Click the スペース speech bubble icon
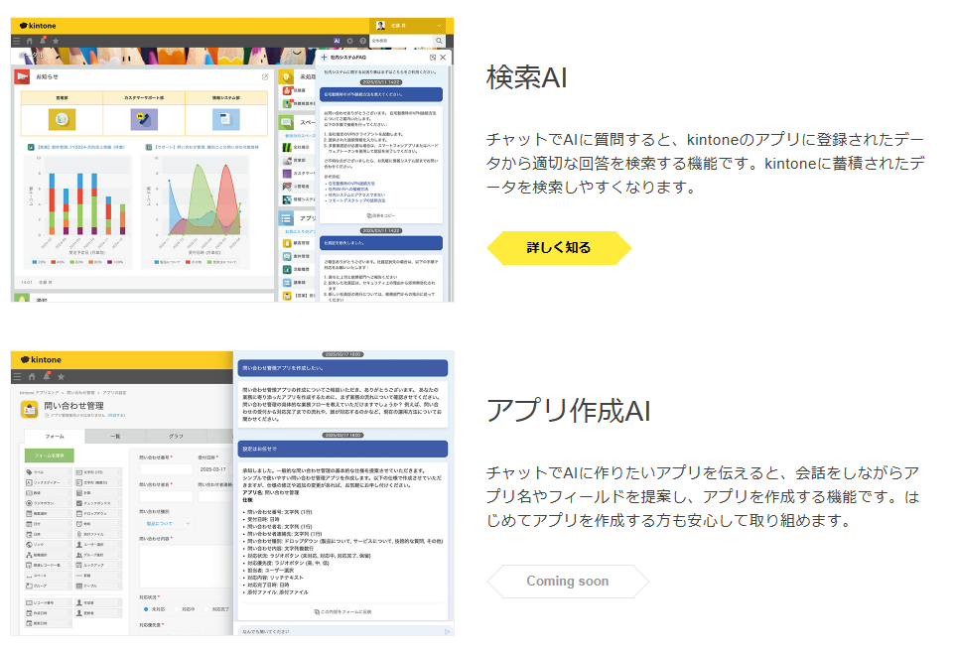The height and width of the screenshot is (652, 954). [x=287, y=122]
